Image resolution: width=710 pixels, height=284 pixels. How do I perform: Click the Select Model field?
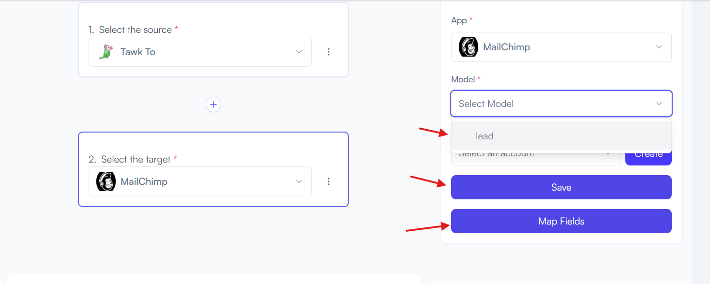point(561,104)
